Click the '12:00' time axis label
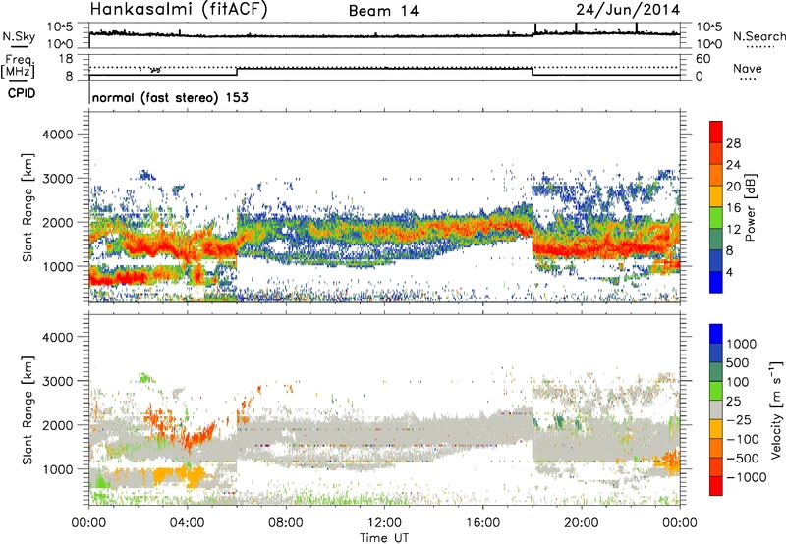This screenshot has width=786, height=544. pos(384,523)
